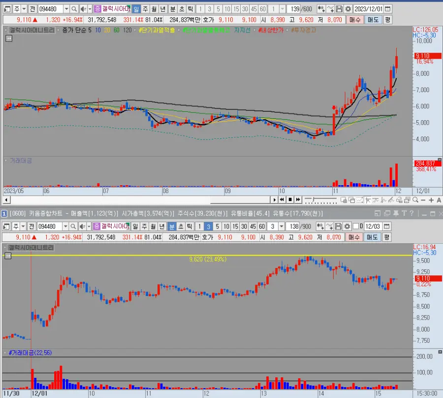The height and width of the screenshot is (398, 443).
Task: Open calendar picker next to 12/03 date
Action: coord(387,227)
